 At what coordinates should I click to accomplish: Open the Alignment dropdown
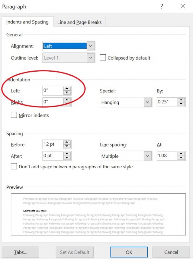click(x=91, y=46)
